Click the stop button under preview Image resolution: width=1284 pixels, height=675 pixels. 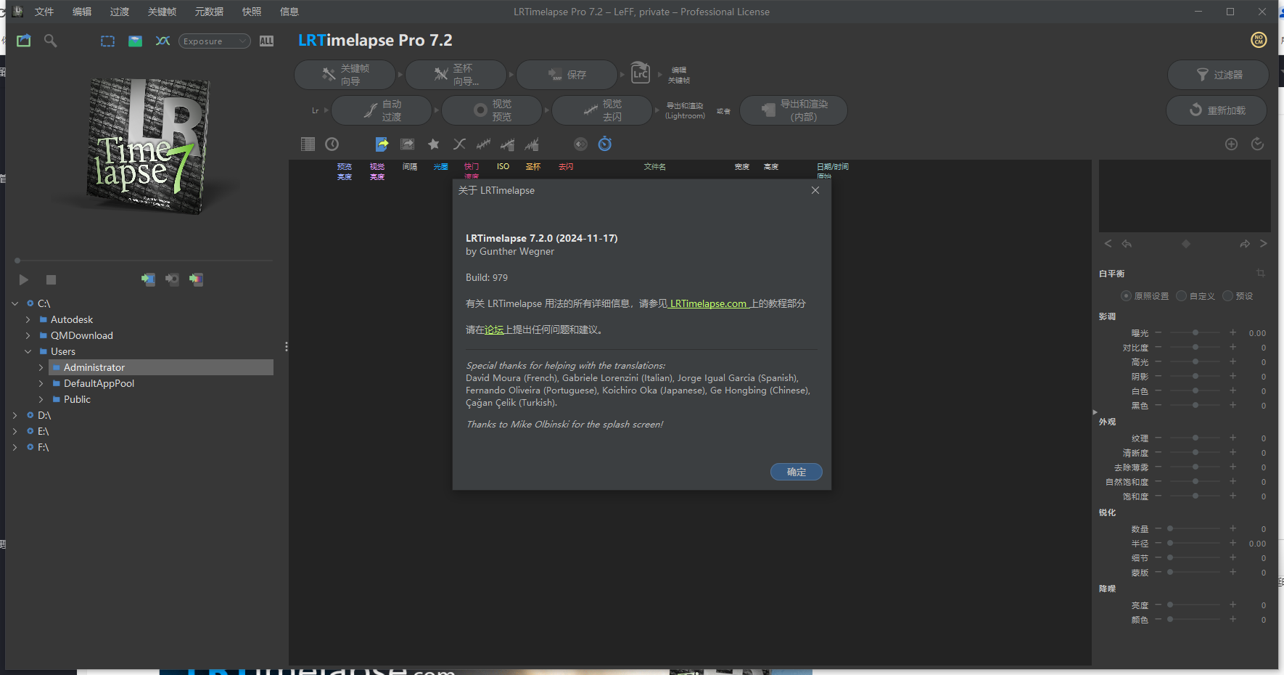click(x=51, y=279)
